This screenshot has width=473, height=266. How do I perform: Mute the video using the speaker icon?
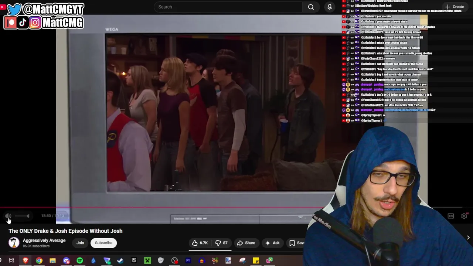8,216
